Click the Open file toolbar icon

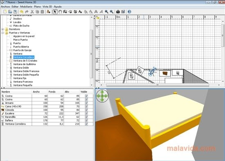(10, 12)
